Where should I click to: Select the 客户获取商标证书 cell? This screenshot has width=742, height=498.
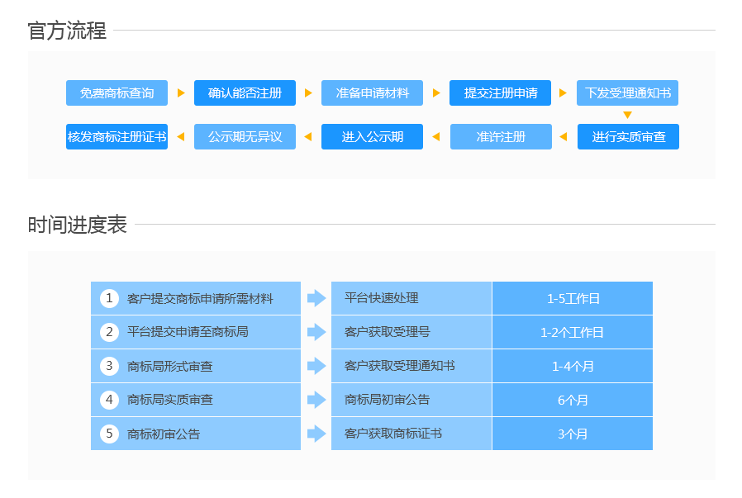pos(411,434)
